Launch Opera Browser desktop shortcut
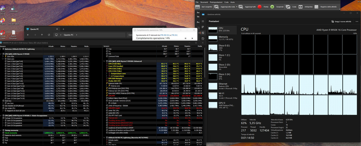 [3, 34]
